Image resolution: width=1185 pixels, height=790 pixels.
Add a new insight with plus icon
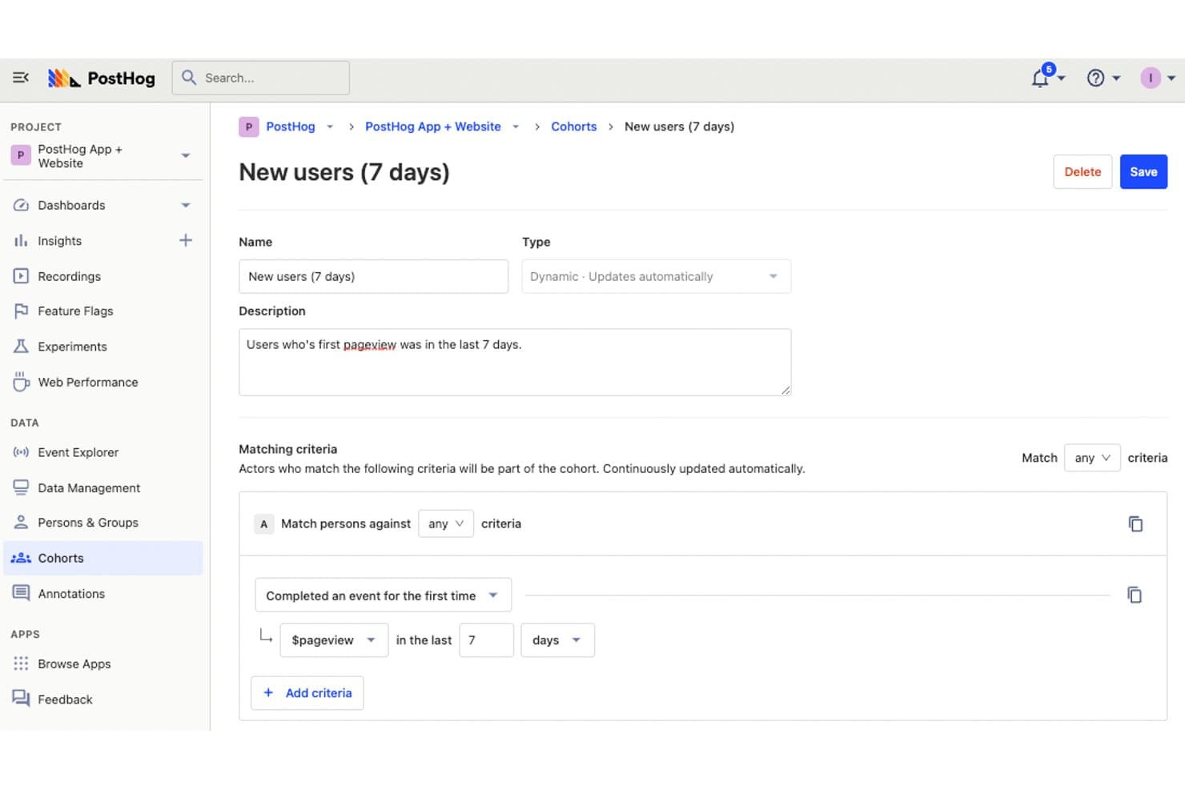click(186, 240)
